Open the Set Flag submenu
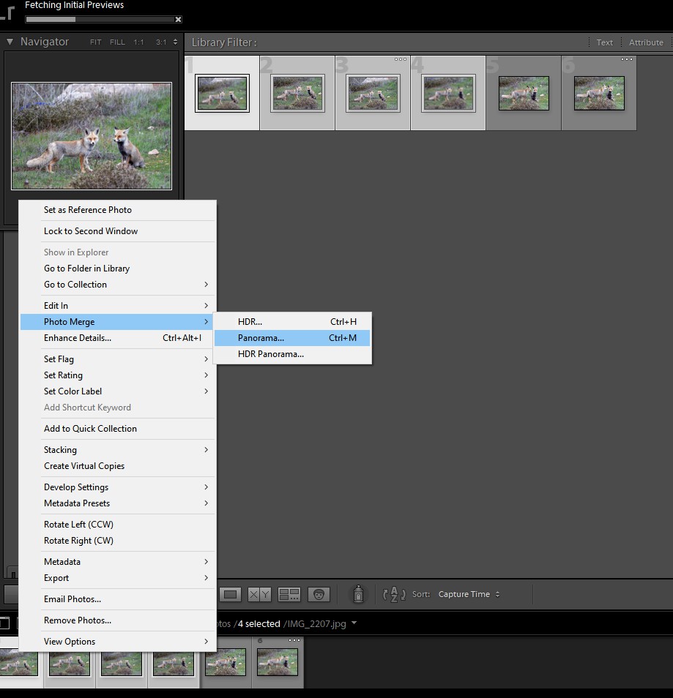The width and height of the screenshot is (673, 698). [119, 359]
